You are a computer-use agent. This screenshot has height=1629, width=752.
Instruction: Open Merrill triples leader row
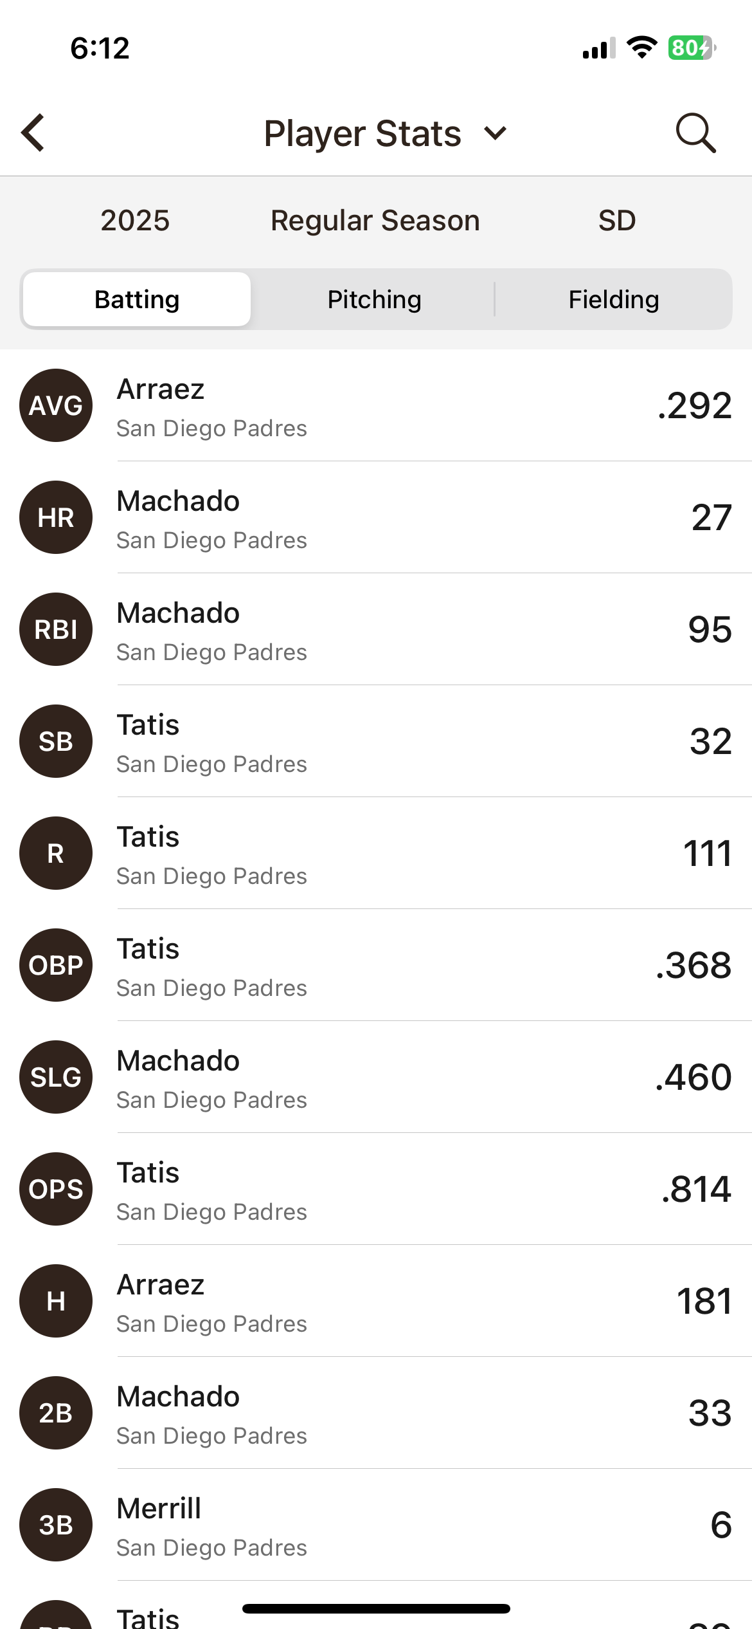[386, 1525]
